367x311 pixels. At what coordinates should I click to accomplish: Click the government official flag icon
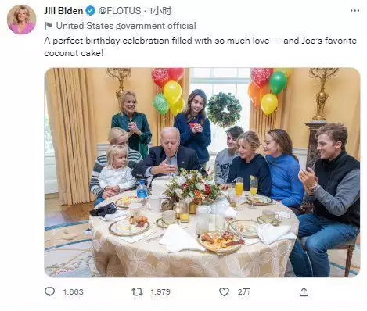point(49,26)
